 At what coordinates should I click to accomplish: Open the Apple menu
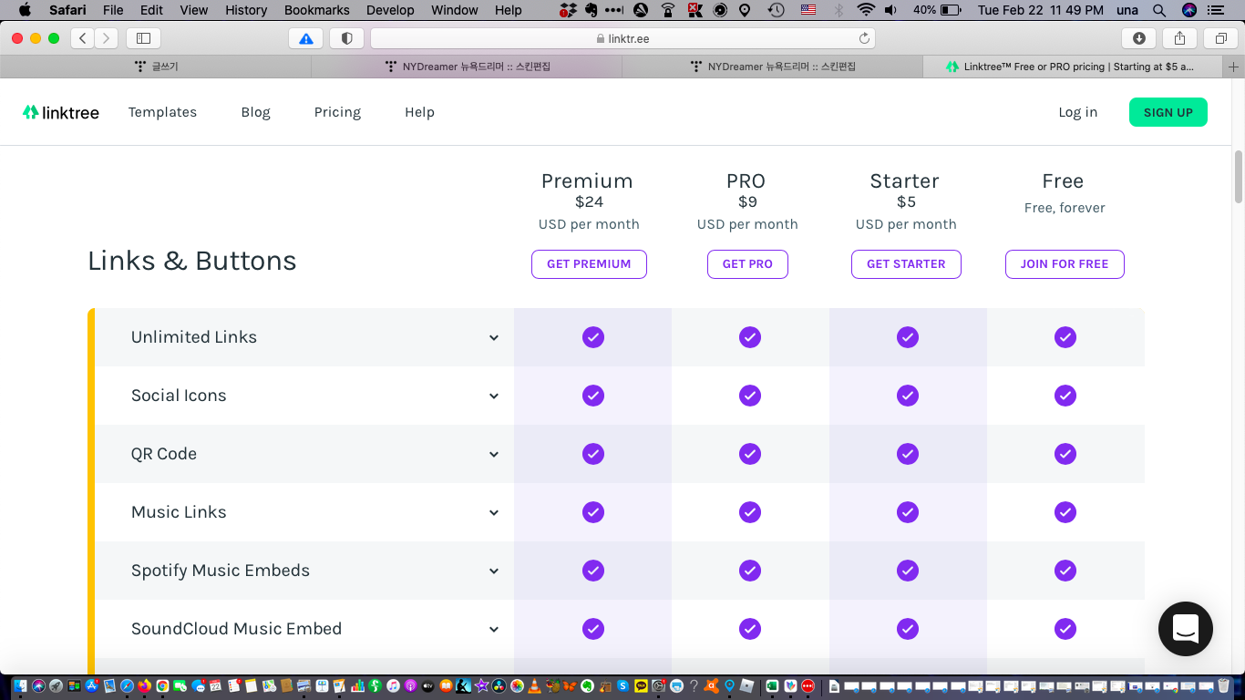[x=25, y=10]
